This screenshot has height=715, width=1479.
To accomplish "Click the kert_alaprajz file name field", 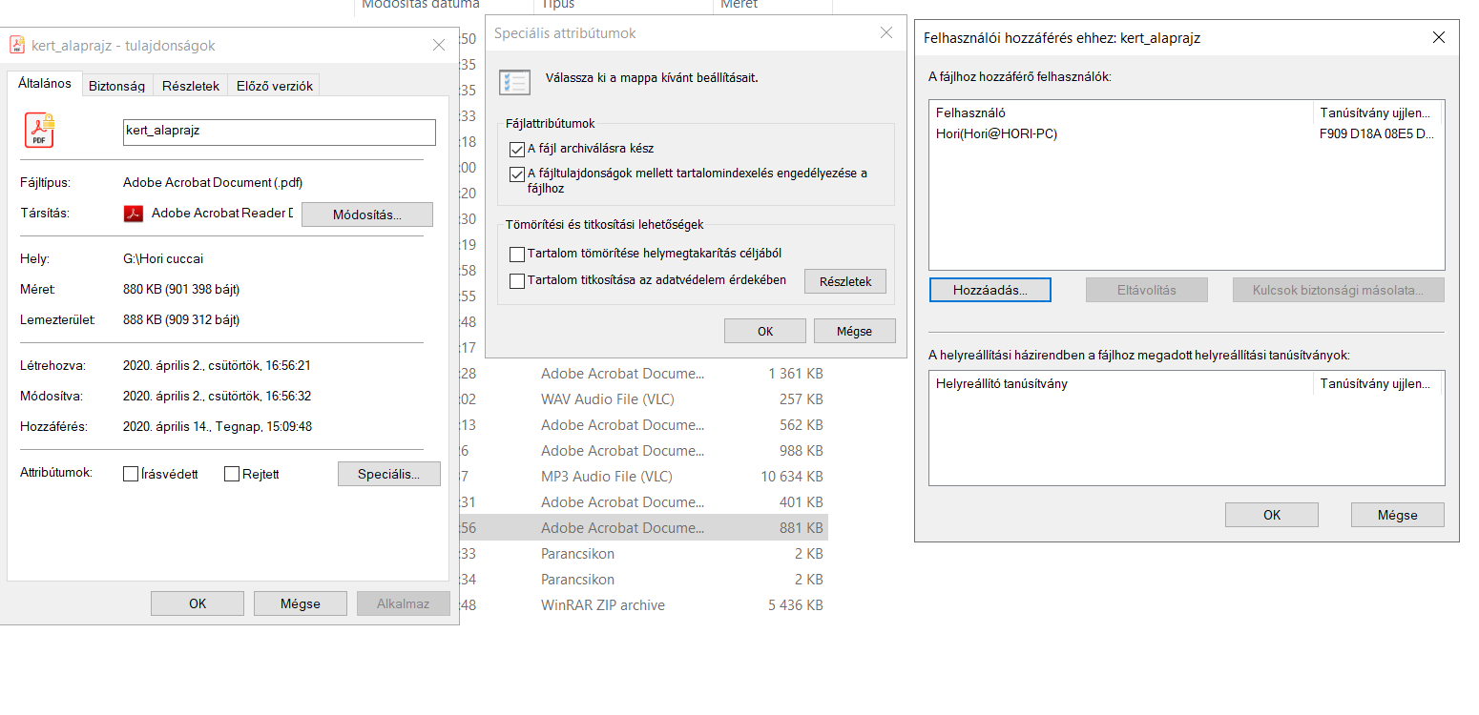I will pos(280,133).
